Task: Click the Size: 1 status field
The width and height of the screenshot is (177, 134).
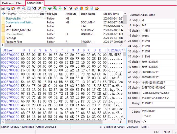Action: tap(145, 127)
